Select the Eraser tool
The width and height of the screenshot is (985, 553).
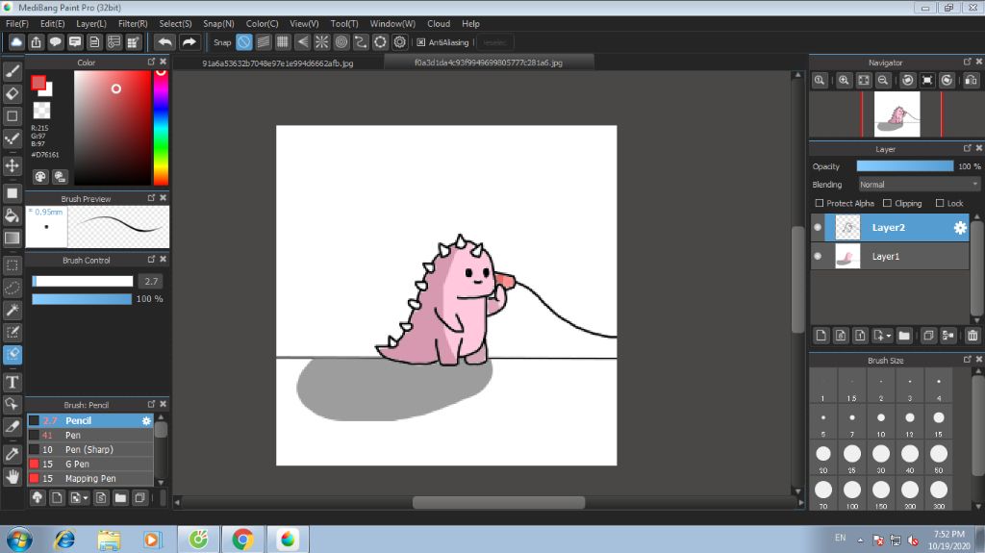pos(13,93)
